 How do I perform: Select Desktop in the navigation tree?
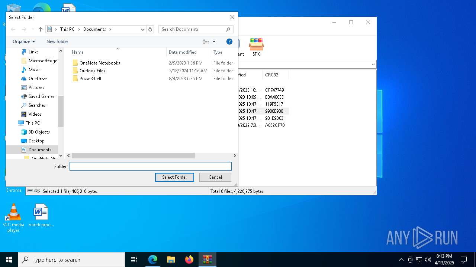pos(36,141)
